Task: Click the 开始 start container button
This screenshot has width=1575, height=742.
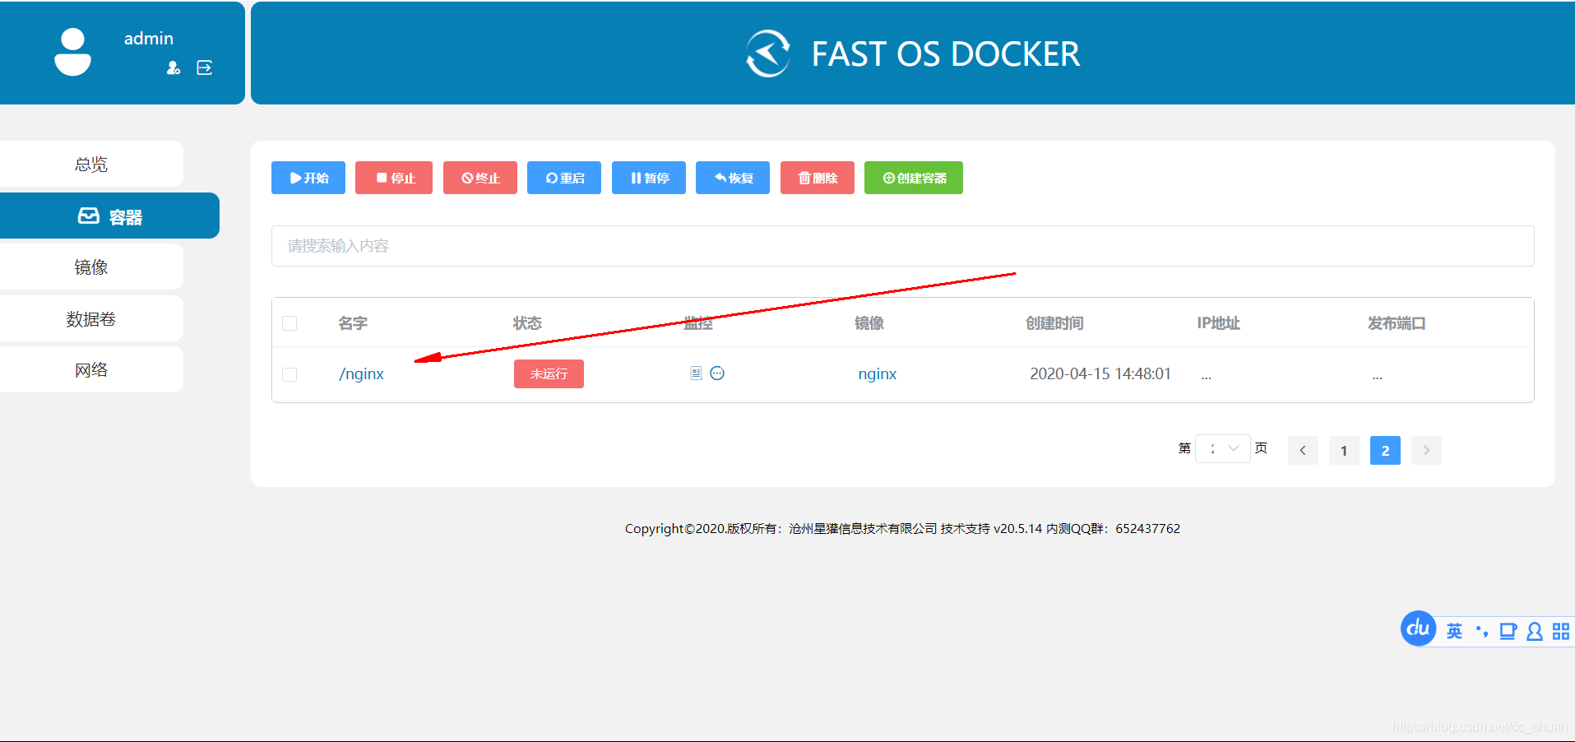Action: point(308,178)
